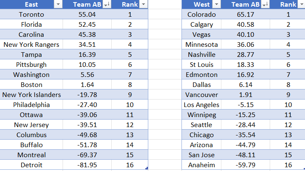The image size is (305, 171).
Task: Open the East table Team AB sort dropdown
Action: pyautogui.click(x=107, y=5)
